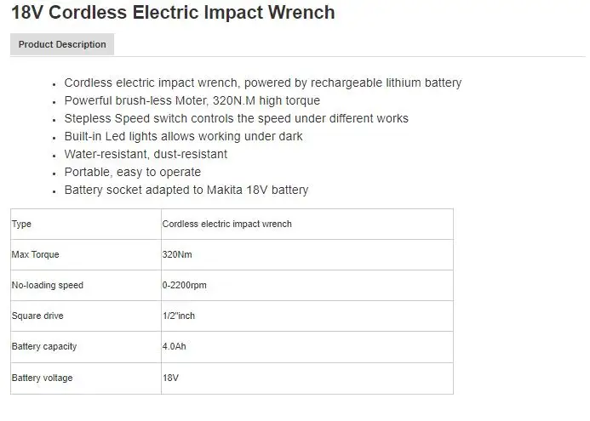Select the brush-less motor bullet point
The width and height of the screenshot is (590, 421).
[192, 100]
